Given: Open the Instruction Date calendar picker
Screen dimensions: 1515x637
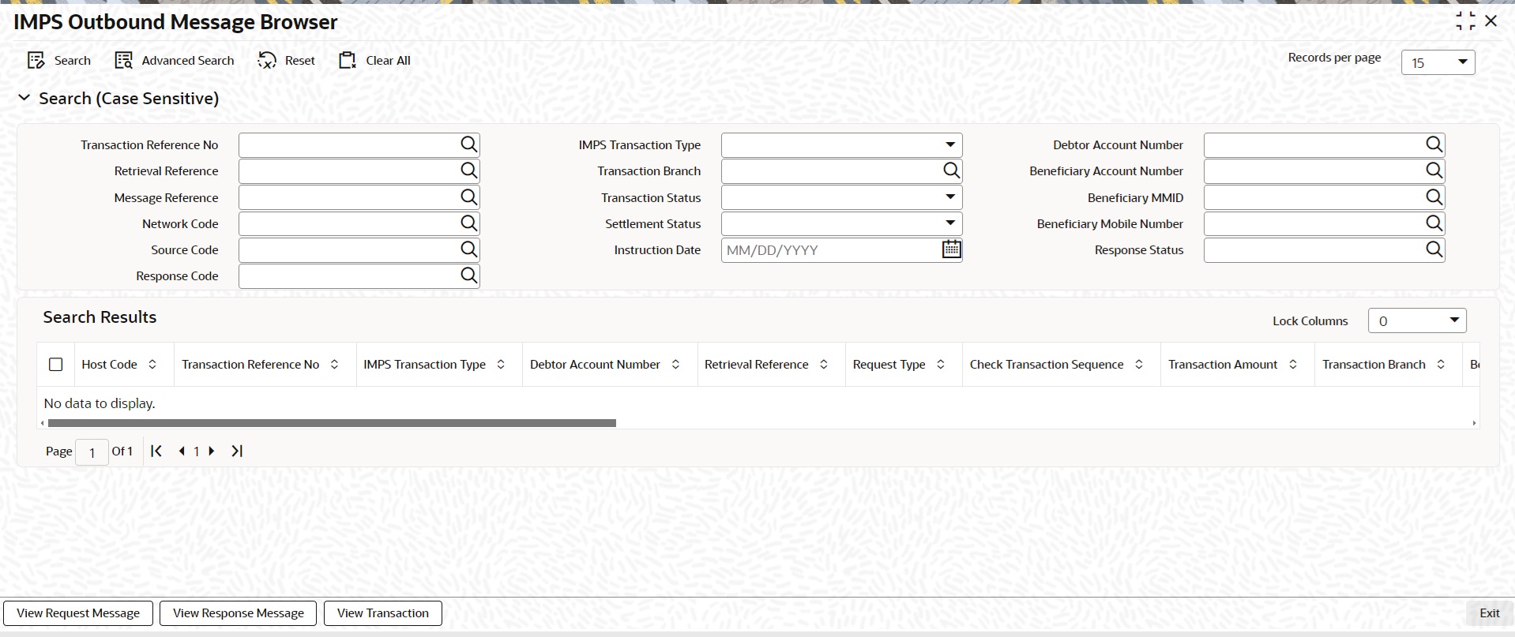Looking at the screenshot, I should coord(952,249).
